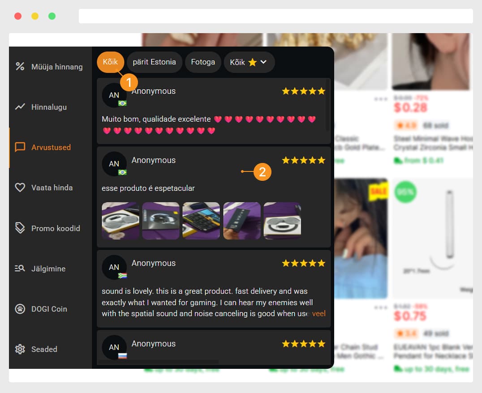
Task: Expand the Kõik star rating dropdown
Action: coord(249,62)
